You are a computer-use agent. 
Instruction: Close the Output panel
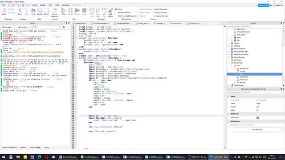coord(69,23)
